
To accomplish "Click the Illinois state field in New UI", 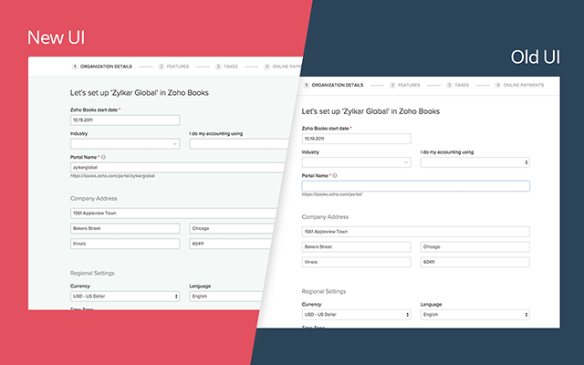I will pyautogui.click(x=125, y=244).
